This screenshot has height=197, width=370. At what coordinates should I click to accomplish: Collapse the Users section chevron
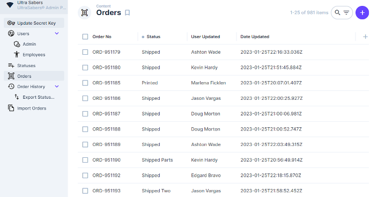[x=57, y=33]
